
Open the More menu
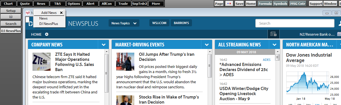pyautogui.click(x=156, y=4)
